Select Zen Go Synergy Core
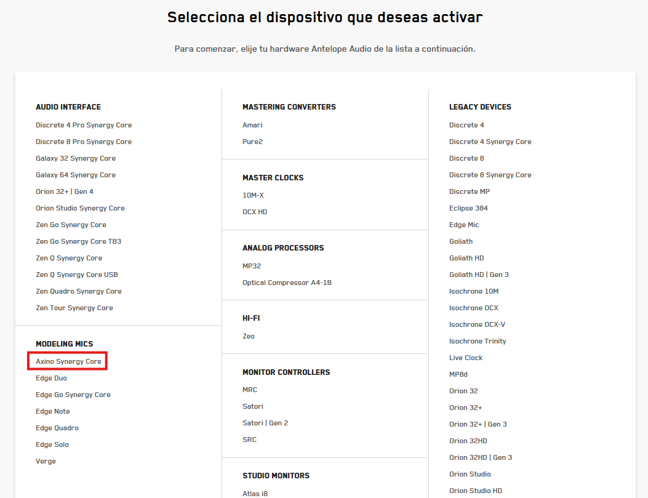This screenshot has height=498, width=648. coord(71,225)
